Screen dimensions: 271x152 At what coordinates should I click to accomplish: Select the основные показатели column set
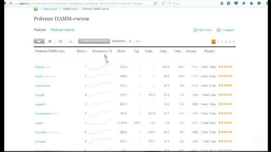click(x=94, y=41)
